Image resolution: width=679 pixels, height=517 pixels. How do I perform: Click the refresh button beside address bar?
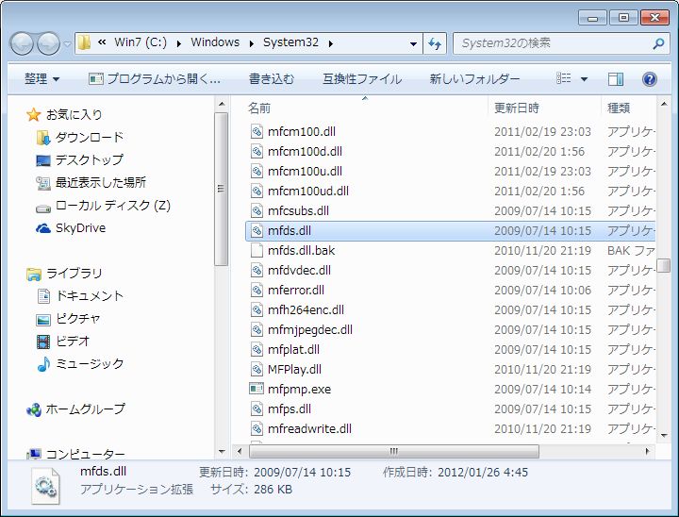pos(435,43)
